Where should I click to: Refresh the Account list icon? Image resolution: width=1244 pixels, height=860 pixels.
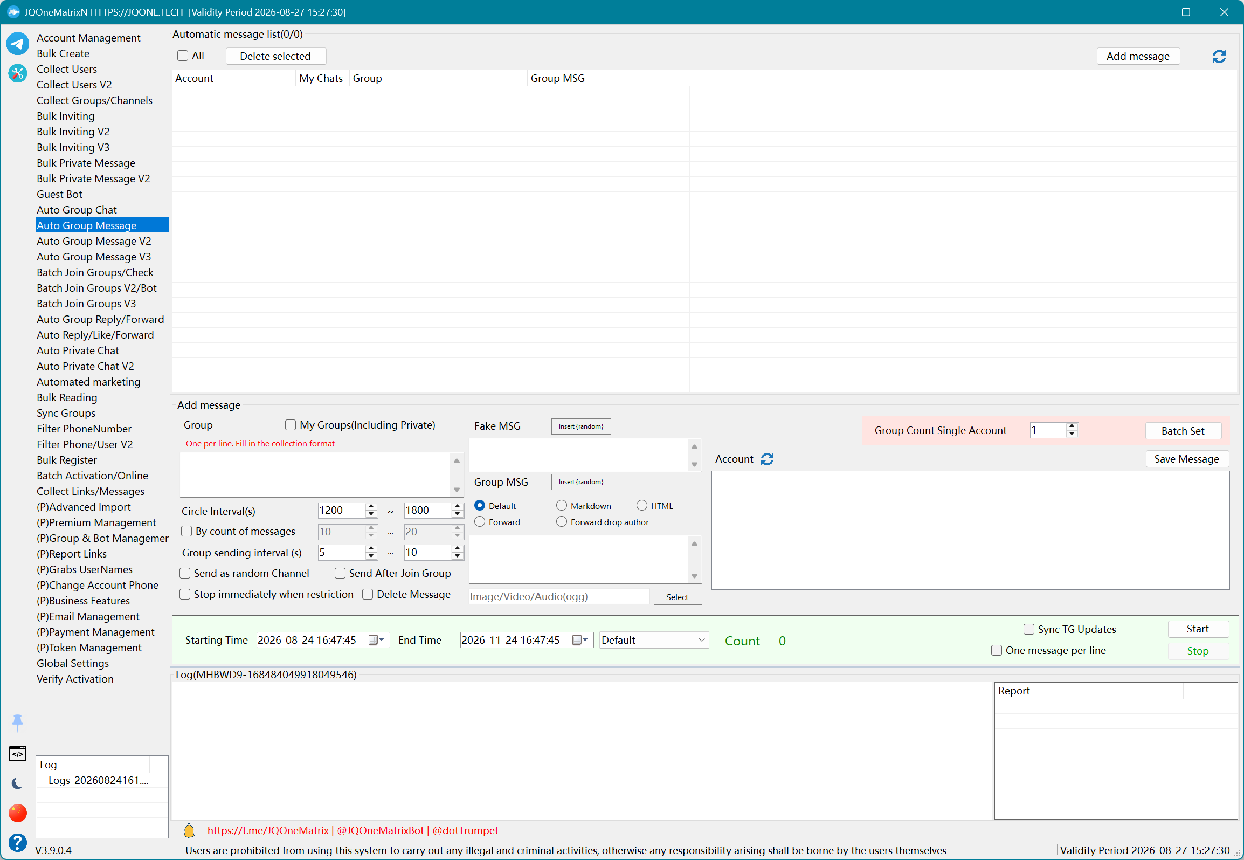point(767,459)
